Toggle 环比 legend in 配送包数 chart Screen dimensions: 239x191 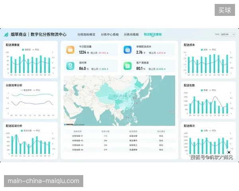pos(213,90)
